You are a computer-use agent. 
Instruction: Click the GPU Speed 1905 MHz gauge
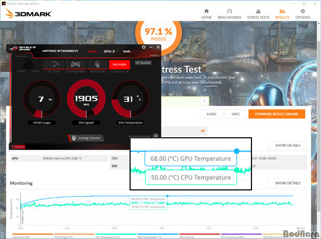point(86,99)
